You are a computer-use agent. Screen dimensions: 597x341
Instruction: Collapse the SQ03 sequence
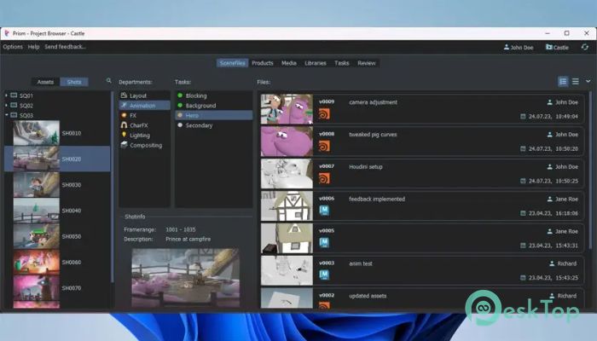pyautogui.click(x=6, y=115)
